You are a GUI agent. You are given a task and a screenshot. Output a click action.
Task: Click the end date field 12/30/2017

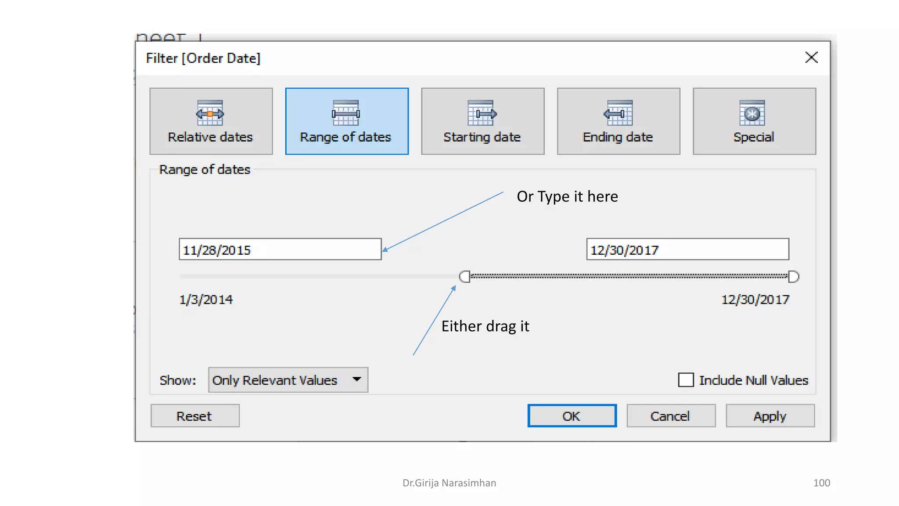[x=687, y=249]
